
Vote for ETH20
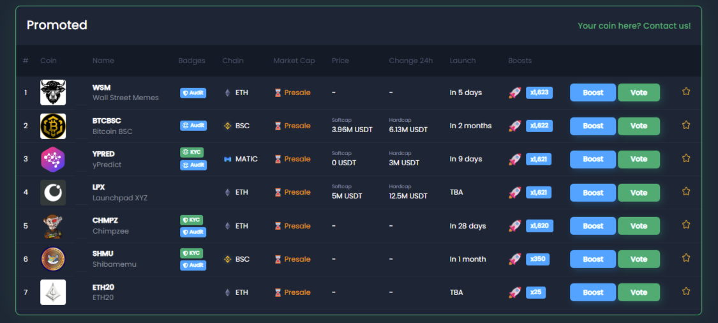click(639, 292)
